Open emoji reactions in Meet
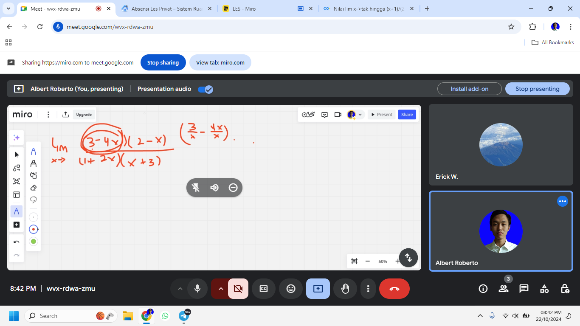The width and height of the screenshot is (580, 326). point(291,289)
